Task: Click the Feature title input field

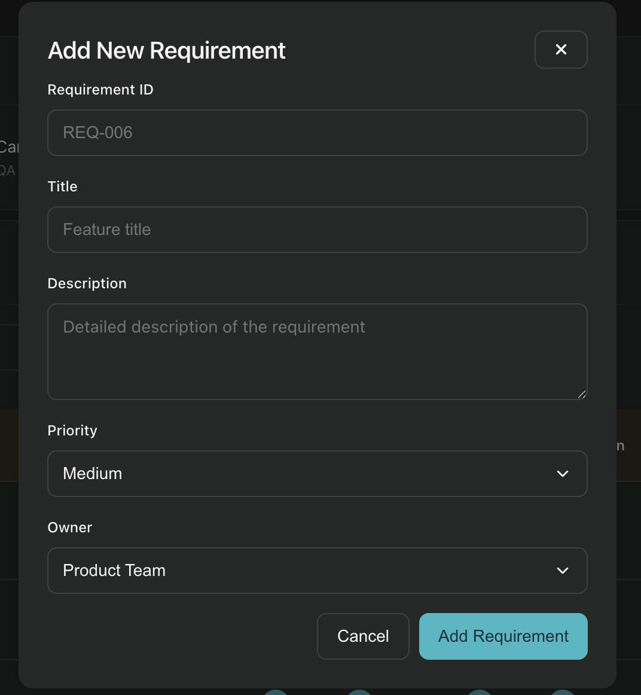Action: 318,230
